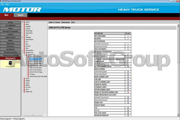Click the Volvo book icon in tree
The height and width of the screenshot is (120, 180).
24,89
